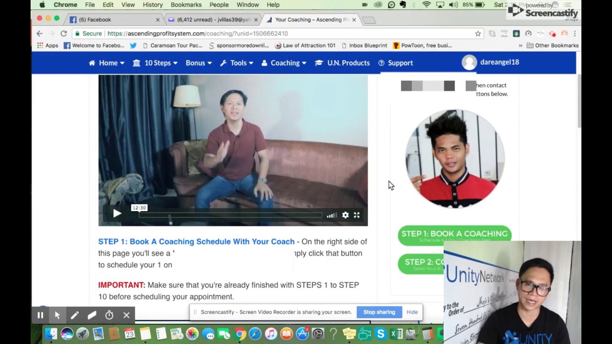Open the Other Bookmarks folder

[553, 45]
